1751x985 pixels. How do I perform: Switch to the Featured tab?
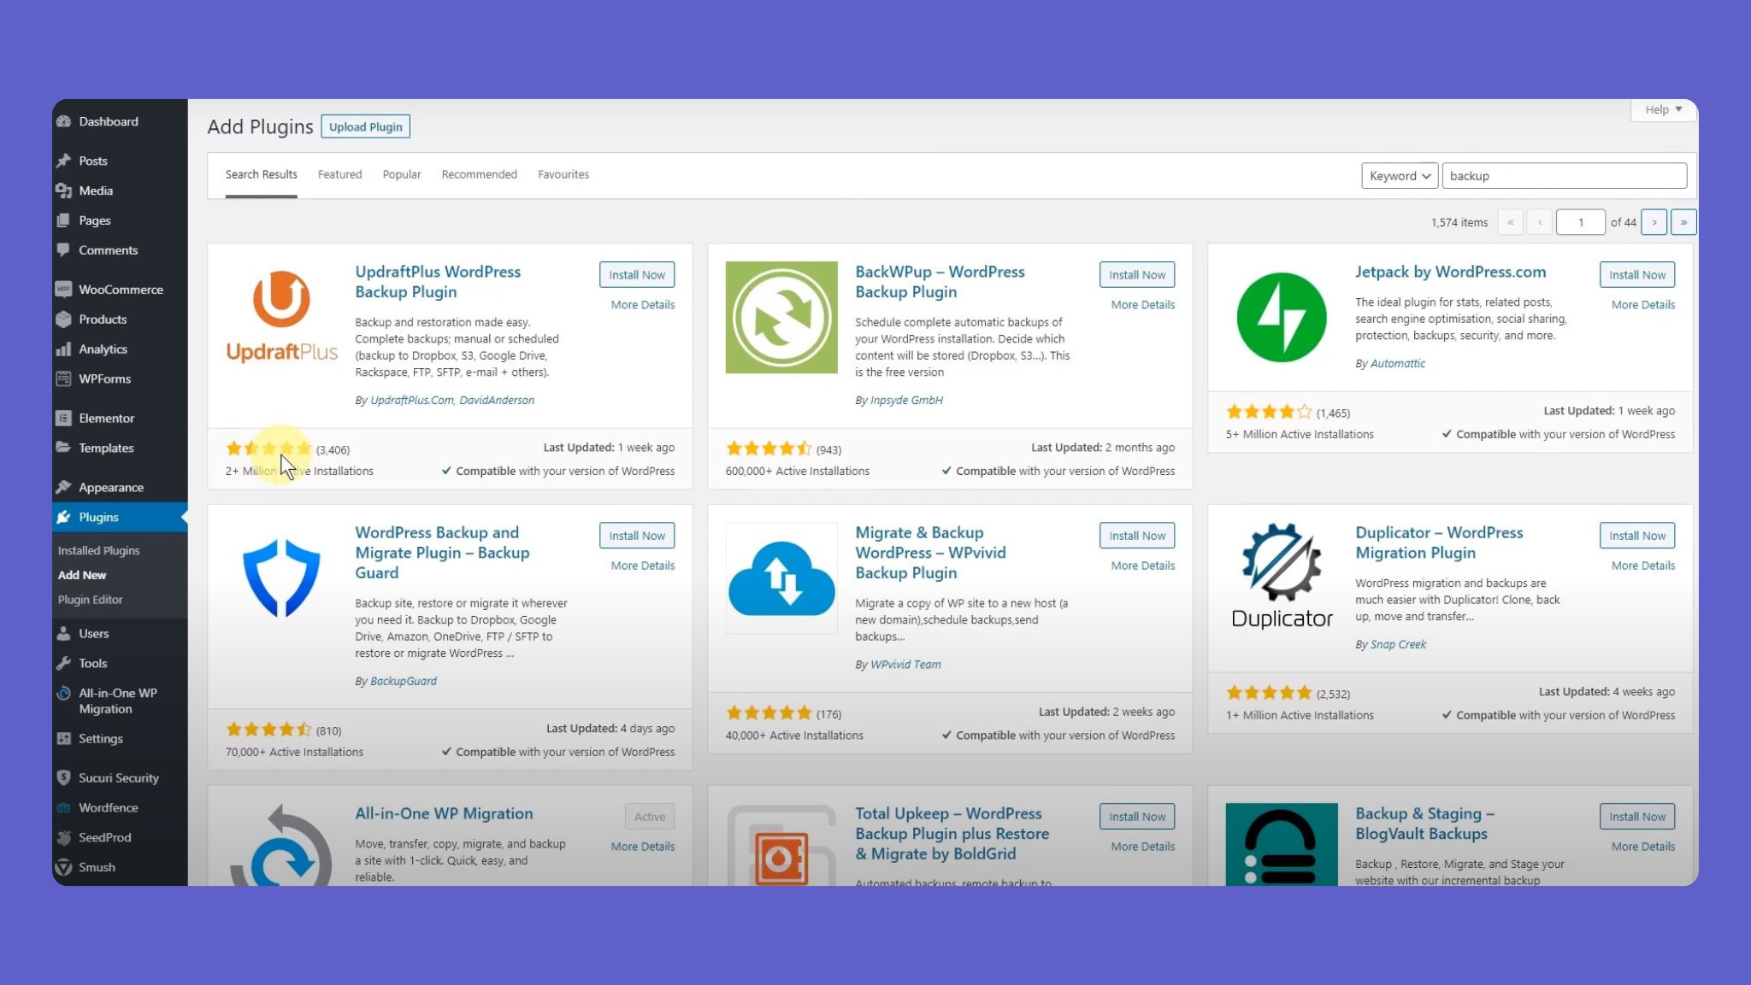tap(340, 174)
